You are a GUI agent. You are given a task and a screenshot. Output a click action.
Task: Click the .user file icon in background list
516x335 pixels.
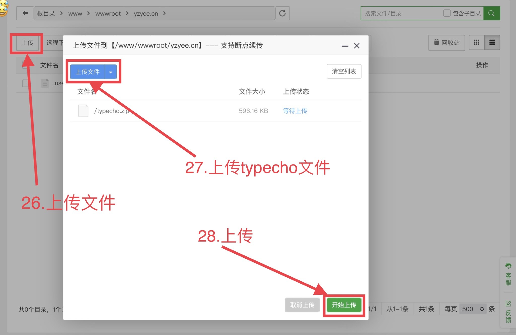tap(45, 83)
